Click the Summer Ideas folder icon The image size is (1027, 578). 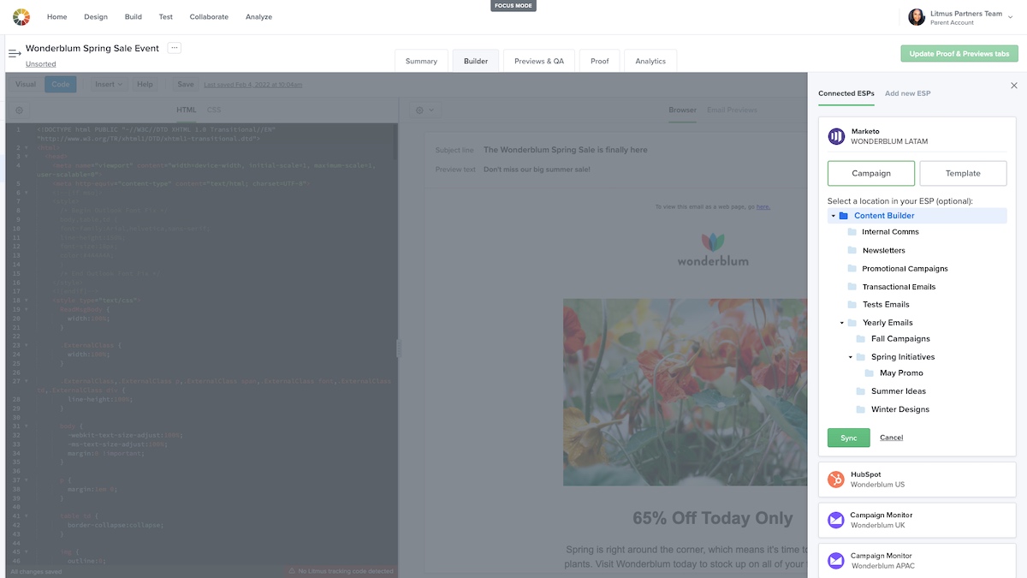[861, 391]
